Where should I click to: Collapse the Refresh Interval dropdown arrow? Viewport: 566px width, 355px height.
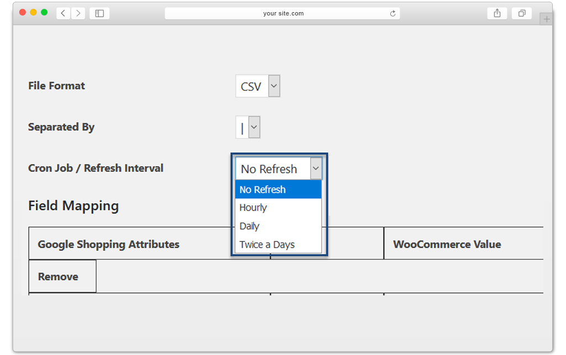tap(316, 168)
